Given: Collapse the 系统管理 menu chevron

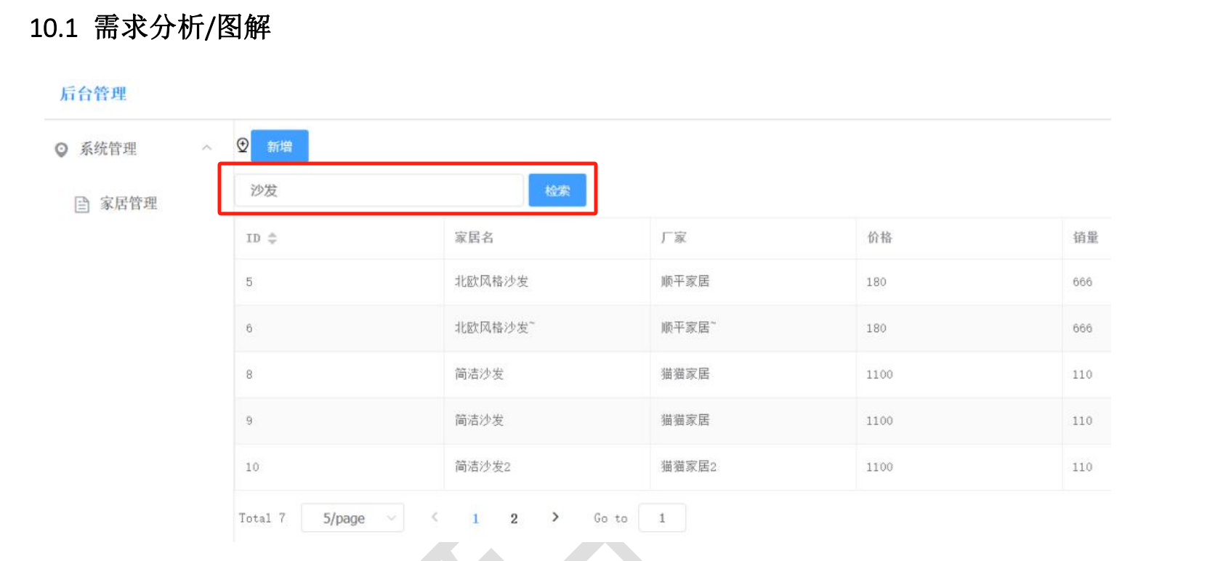Looking at the screenshot, I should pyautogui.click(x=206, y=148).
